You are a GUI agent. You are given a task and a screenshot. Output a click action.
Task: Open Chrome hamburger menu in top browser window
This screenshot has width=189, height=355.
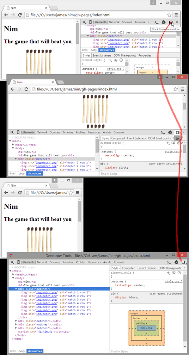coord(176,15)
